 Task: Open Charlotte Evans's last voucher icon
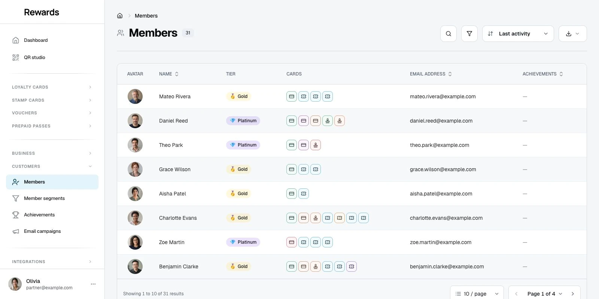[364, 218]
